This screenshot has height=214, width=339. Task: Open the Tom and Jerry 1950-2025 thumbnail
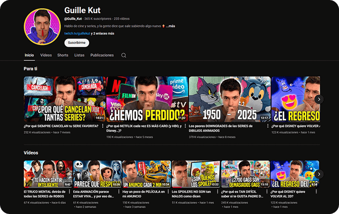point(229,99)
